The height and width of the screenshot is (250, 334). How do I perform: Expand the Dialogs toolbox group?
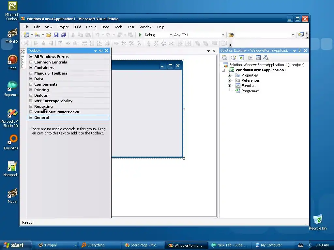coord(31,95)
